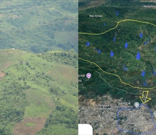Select the purple camera map pin

point(89,75)
